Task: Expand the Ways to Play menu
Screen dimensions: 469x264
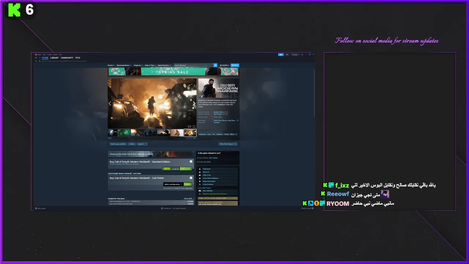Action: [150, 65]
